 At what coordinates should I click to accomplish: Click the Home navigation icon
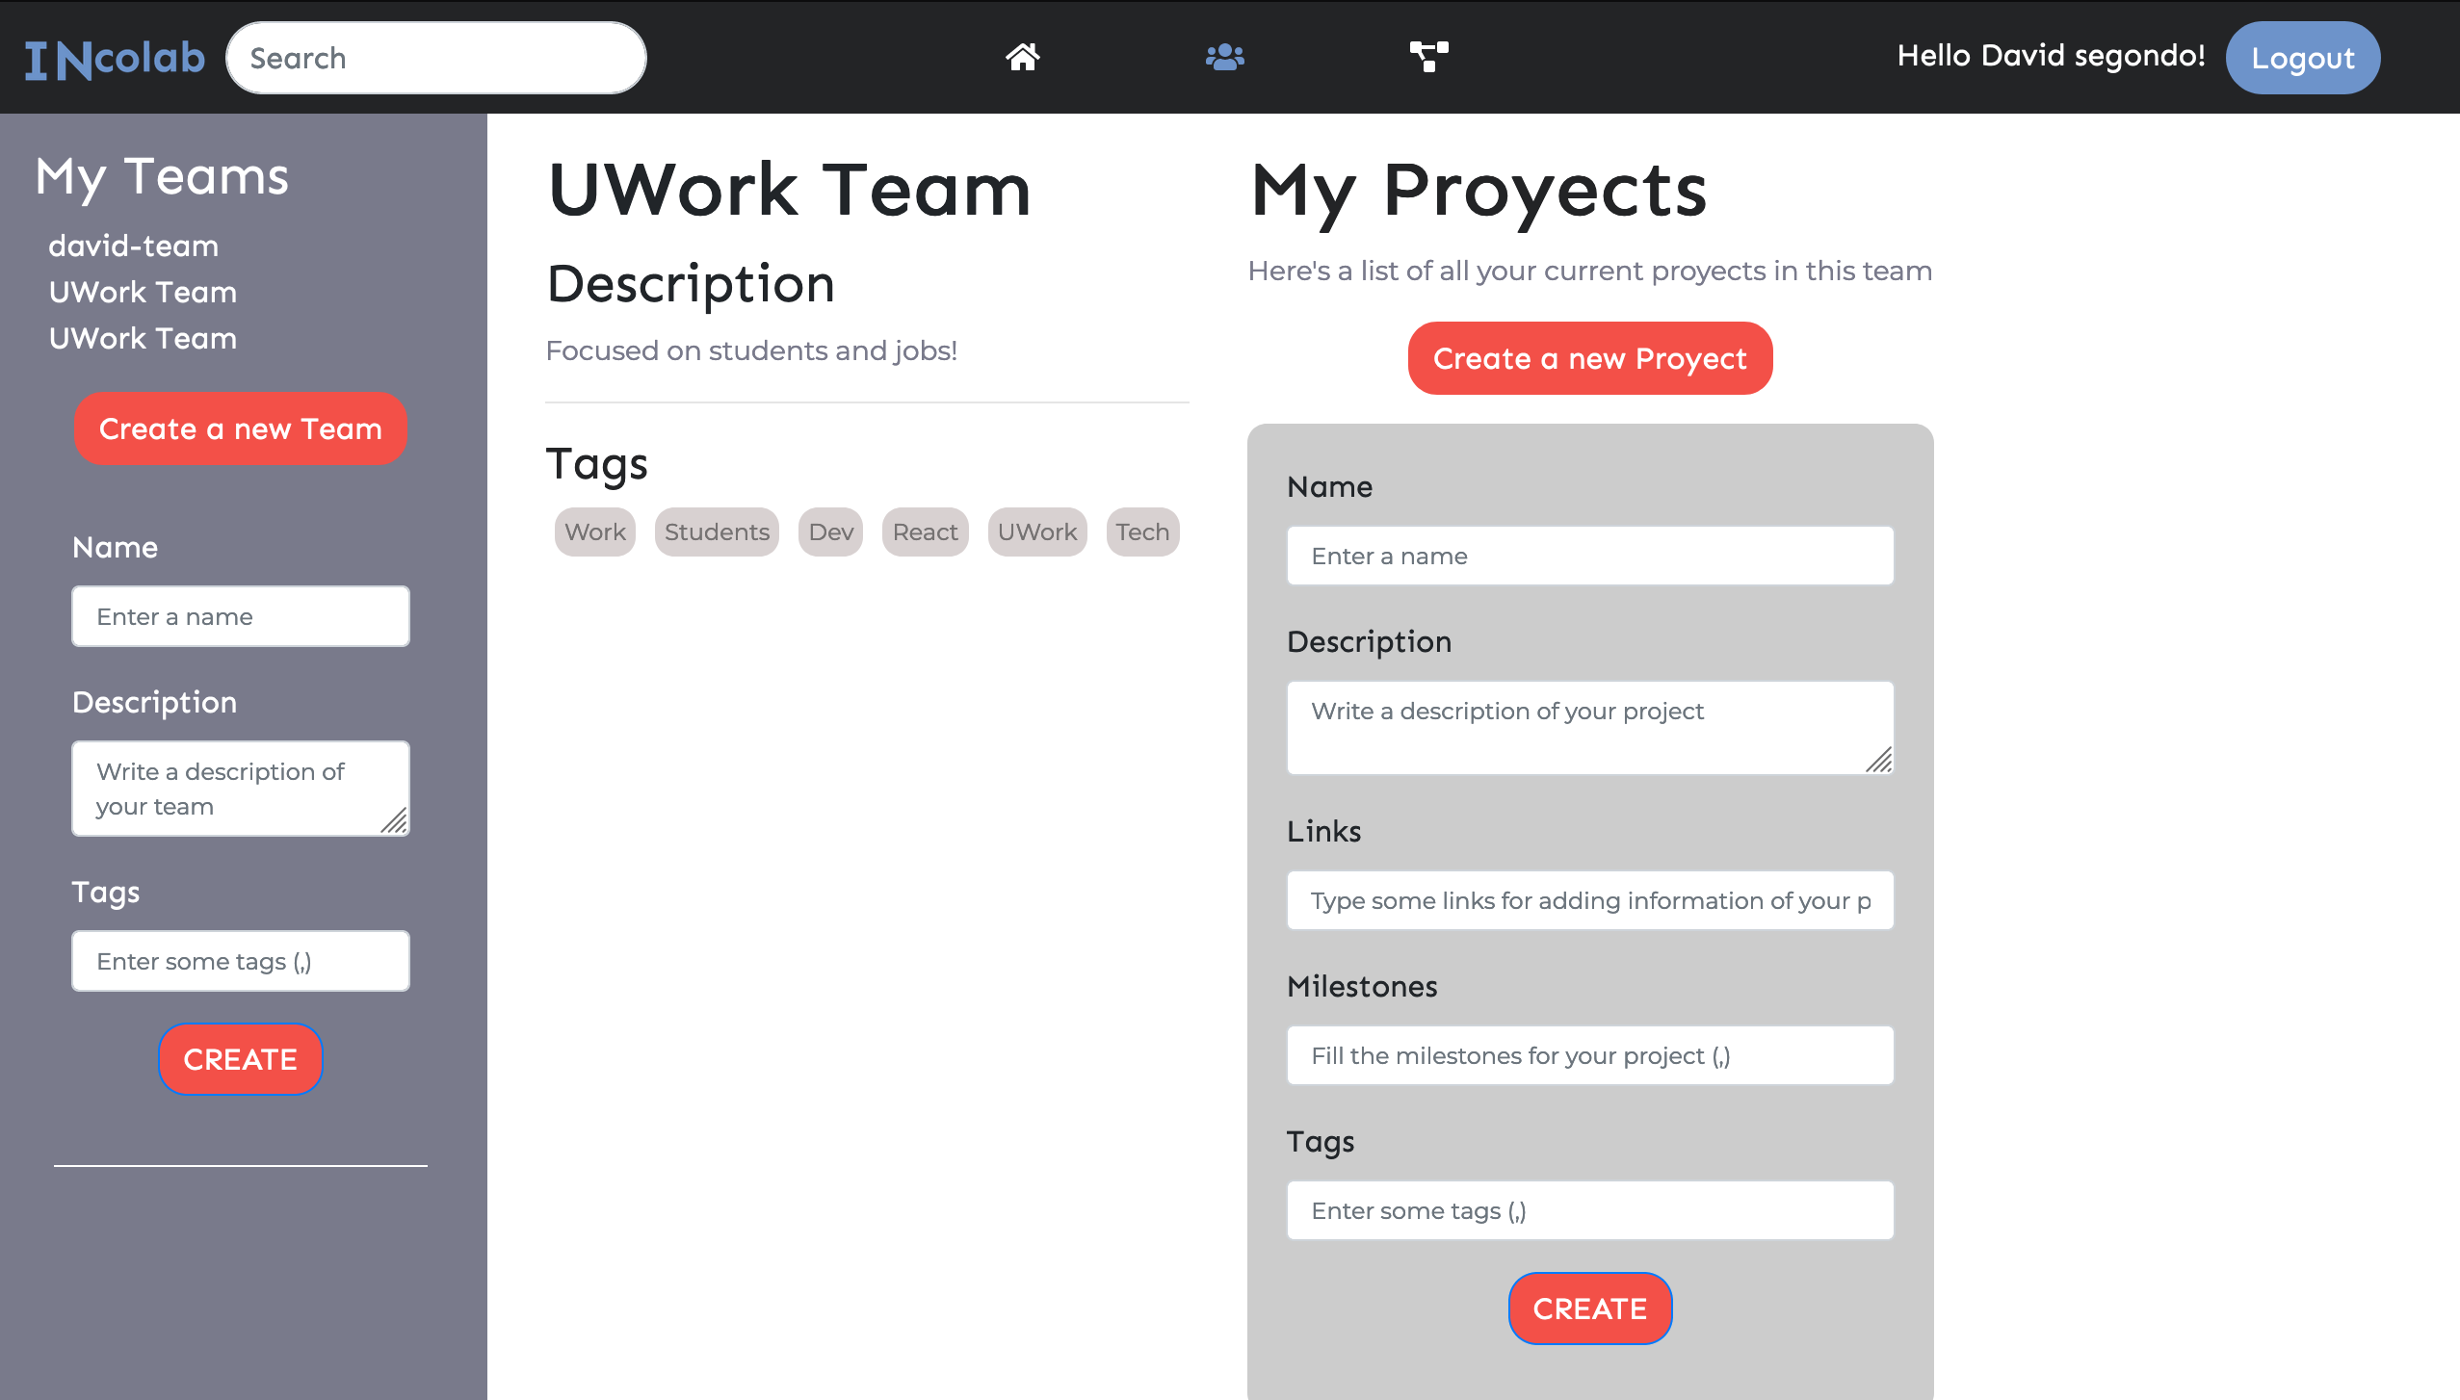1020,56
